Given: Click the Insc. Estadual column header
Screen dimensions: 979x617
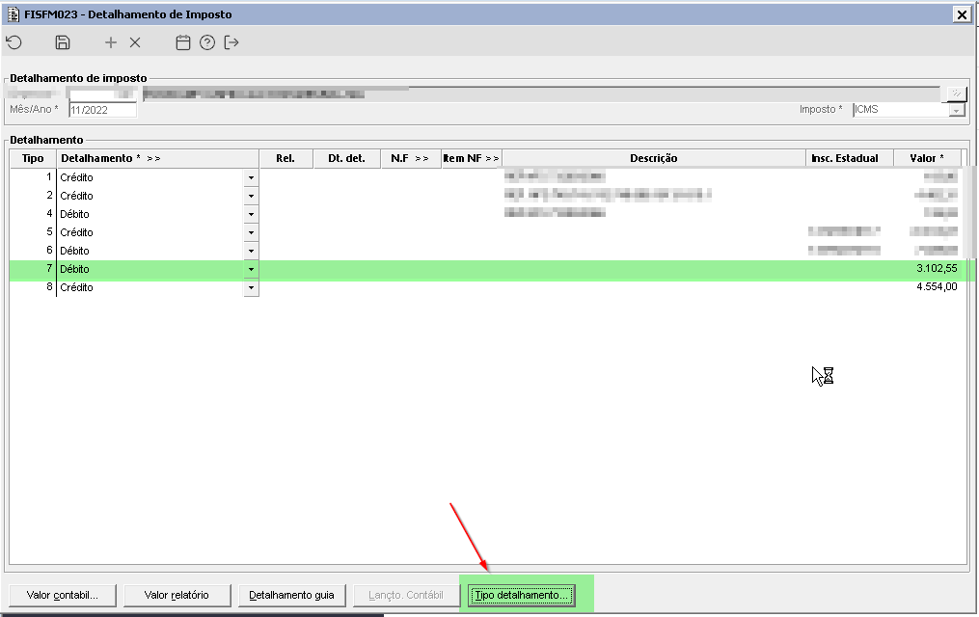Looking at the screenshot, I should tap(850, 158).
